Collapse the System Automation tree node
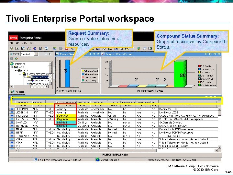 click(20, 74)
